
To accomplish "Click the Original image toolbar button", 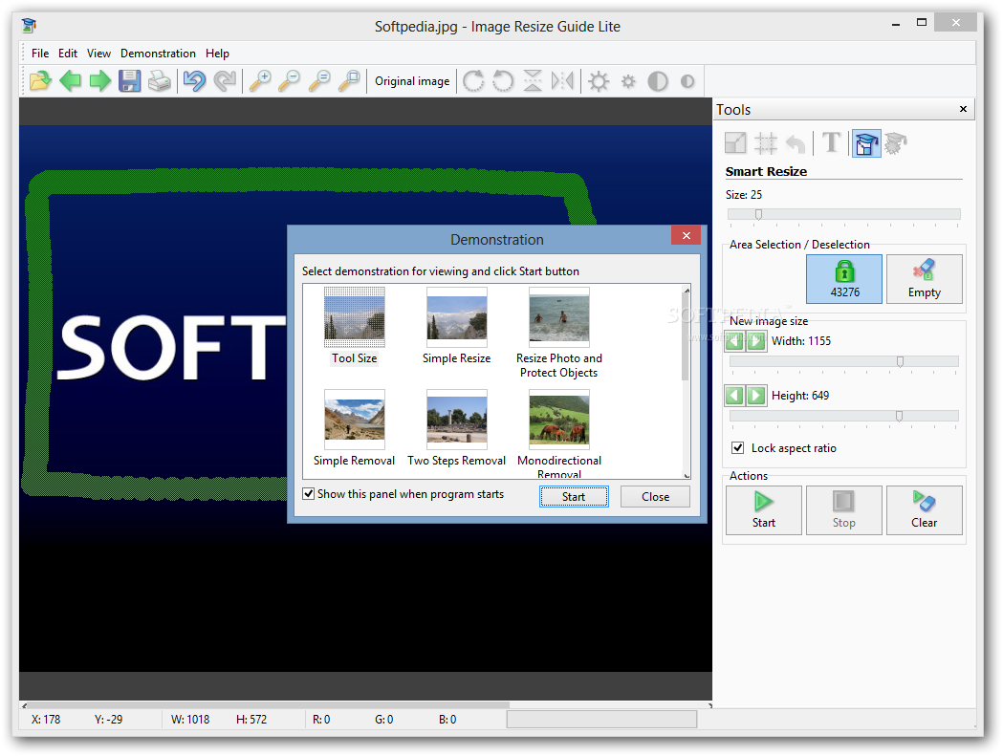I will pyautogui.click(x=412, y=81).
